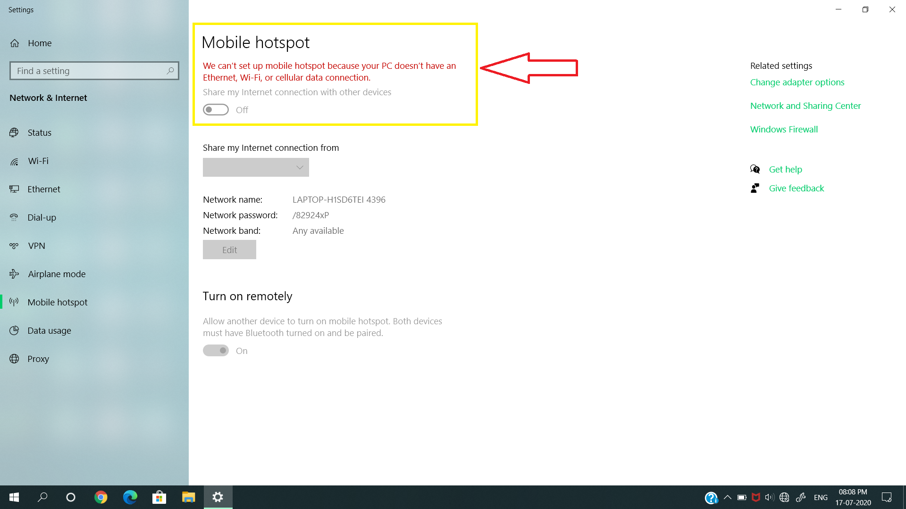
Task: Open the Ethernet settings
Action: (43, 189)
